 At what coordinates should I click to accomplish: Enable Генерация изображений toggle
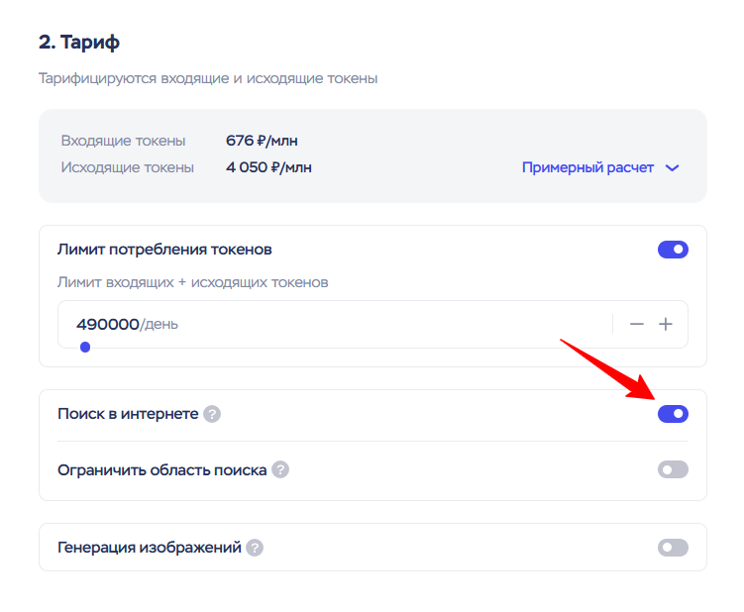tap(673, 548)
